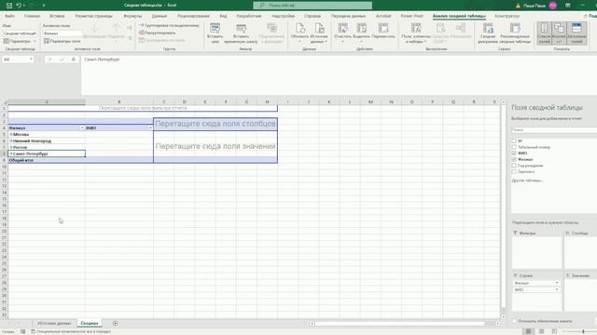Click the Рекомендуемые сводные таблицы icon

(x=515, y=28)
